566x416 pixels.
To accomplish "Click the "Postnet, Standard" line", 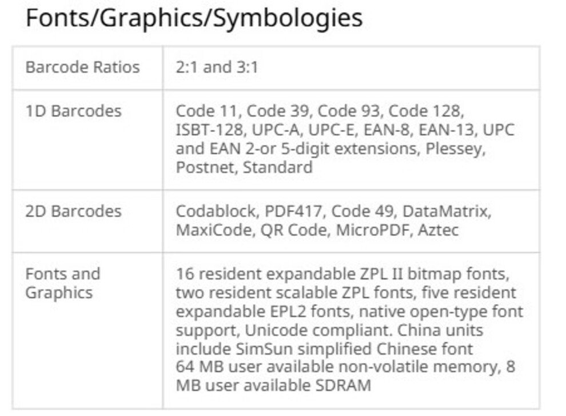I will click(x=244, y=168).
